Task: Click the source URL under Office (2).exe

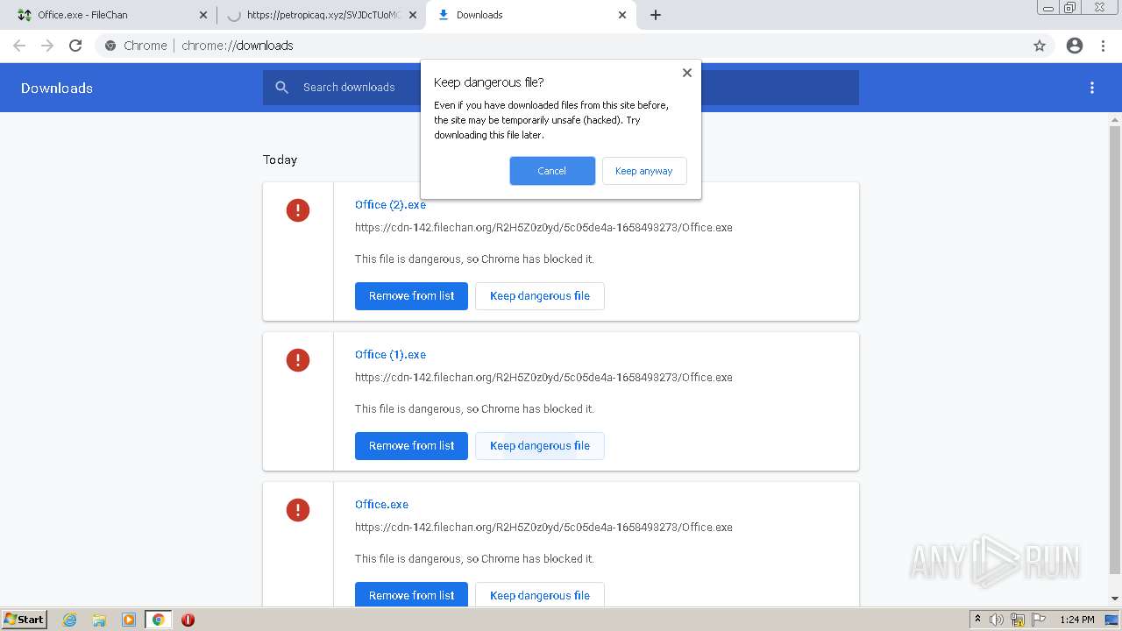Action: coord(543,227)
